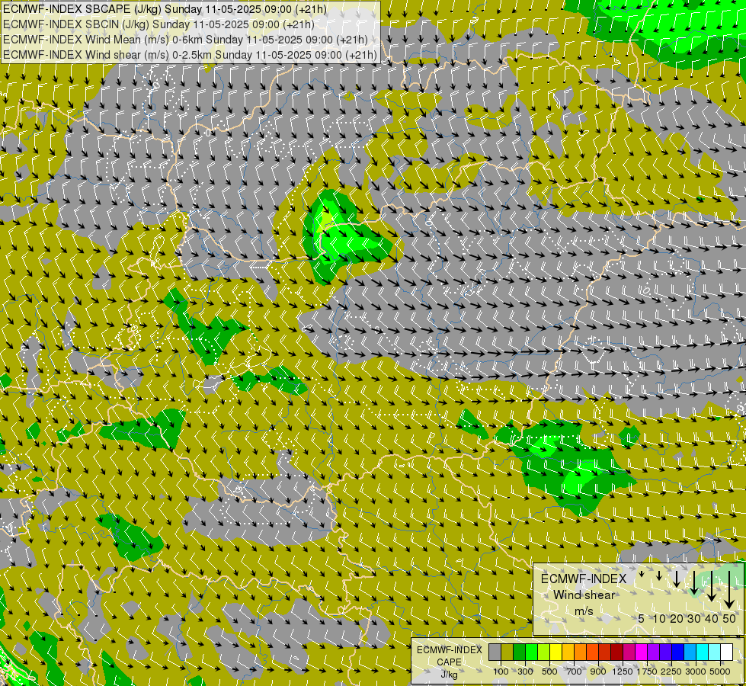The width and height of the screenshot is (746, 686).
Task: Click the '2250' tick label on CAPE scale
Action: (671, 672)
